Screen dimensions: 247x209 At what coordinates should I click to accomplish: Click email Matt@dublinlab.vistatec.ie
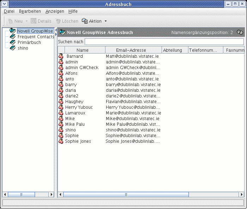coord(132,56)
